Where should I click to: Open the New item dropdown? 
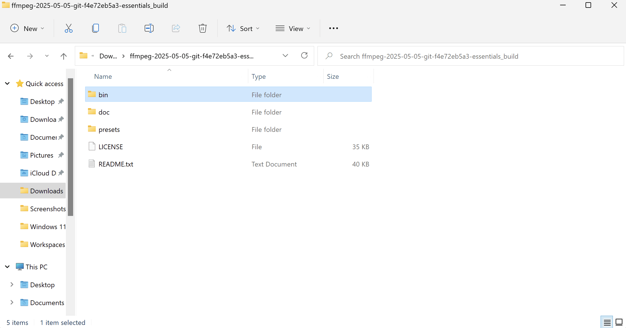(27, 28)
